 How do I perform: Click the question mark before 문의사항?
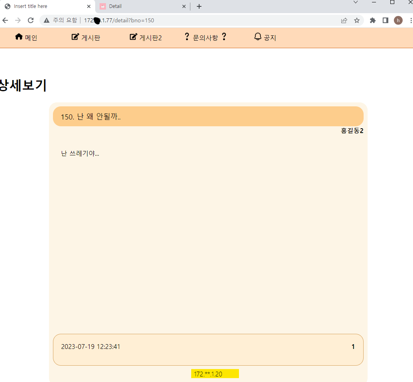(187, 37)
